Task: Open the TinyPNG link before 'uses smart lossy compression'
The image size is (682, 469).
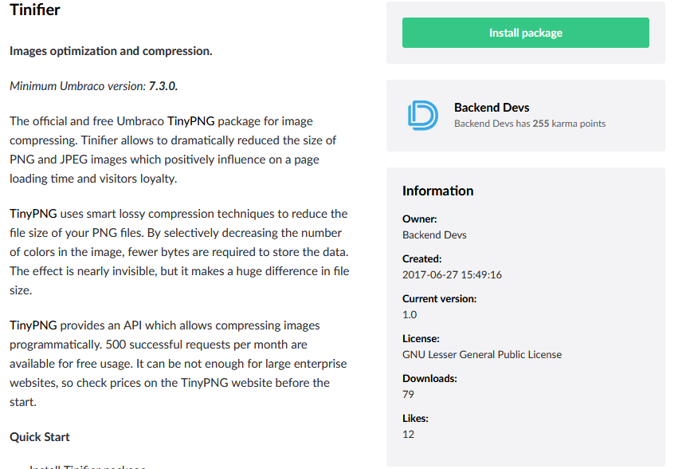Action: coord(33,214)
